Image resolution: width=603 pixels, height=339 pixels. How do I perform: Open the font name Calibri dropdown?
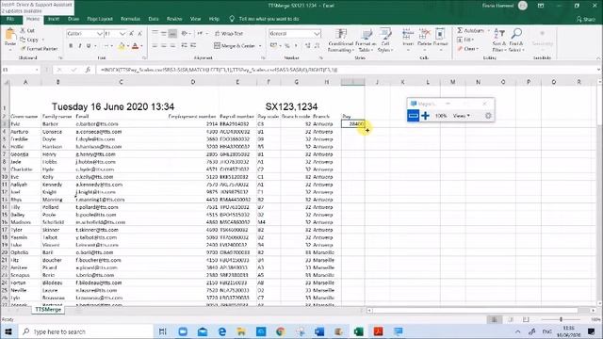pyautogui.click(x=100, y=34)
